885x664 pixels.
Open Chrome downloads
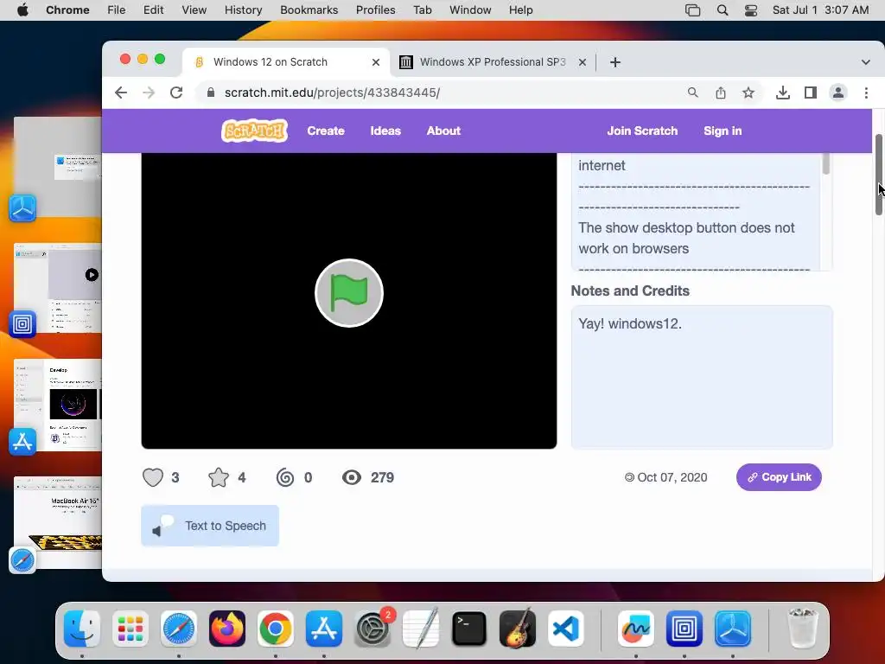coord(782,93)
